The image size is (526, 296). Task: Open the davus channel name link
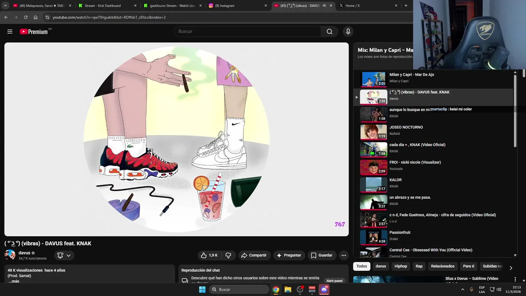24,253
